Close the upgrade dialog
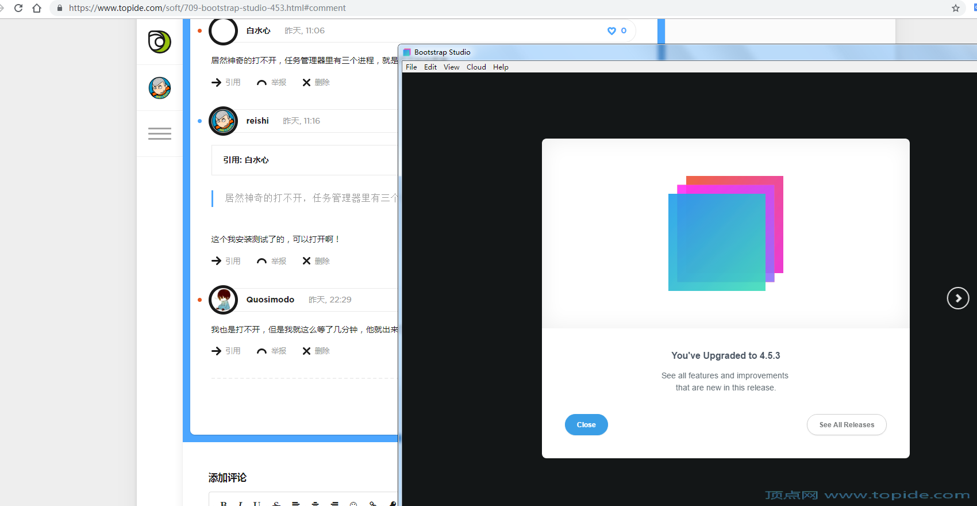The height and width of the screenshot is (506, 977). [x=586, y=425]
